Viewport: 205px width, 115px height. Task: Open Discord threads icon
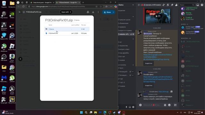[164, 5]
